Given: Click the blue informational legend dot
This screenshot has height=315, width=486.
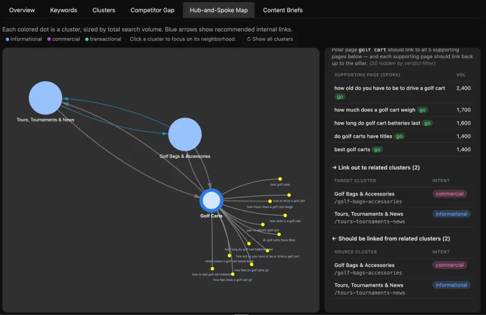Looking at the screenshot, I should point(8,39).
